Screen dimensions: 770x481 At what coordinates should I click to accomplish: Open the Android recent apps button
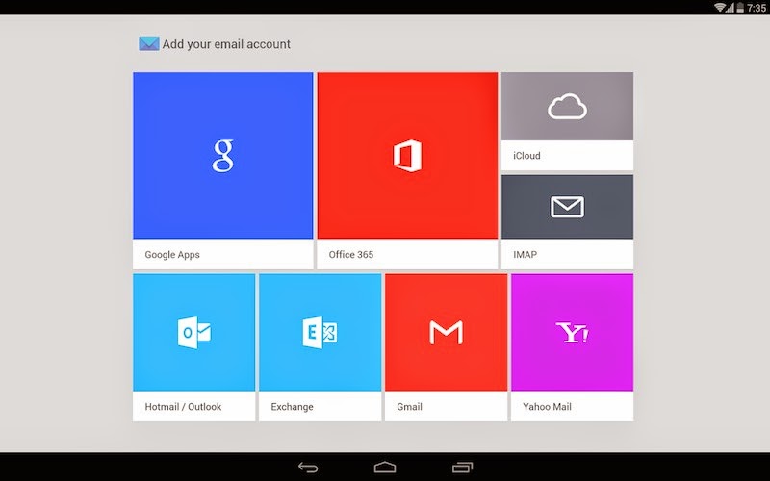pyautogui.click(x=462, y=468)
